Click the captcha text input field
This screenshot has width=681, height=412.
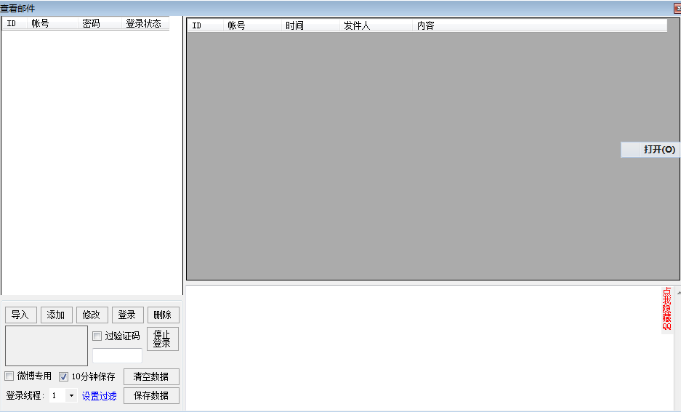click(x=117, y=355)
